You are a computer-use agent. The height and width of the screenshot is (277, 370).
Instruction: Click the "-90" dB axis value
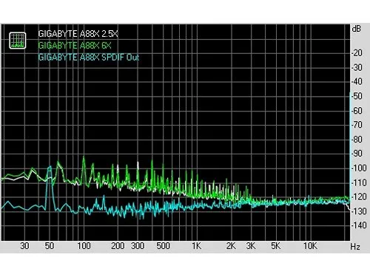pos(357,154)
